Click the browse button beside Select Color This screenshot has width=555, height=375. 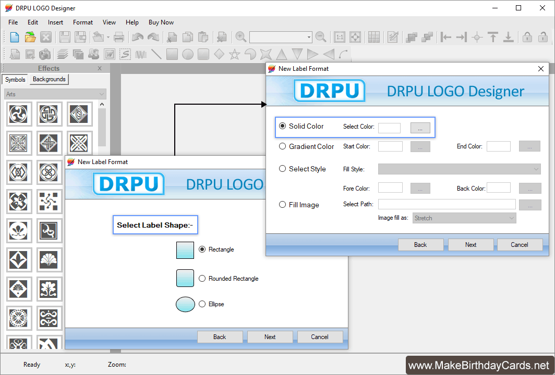[x=420, y=128]
